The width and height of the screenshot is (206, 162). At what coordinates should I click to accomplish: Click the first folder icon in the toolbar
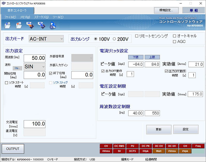[x=8, y=25]
